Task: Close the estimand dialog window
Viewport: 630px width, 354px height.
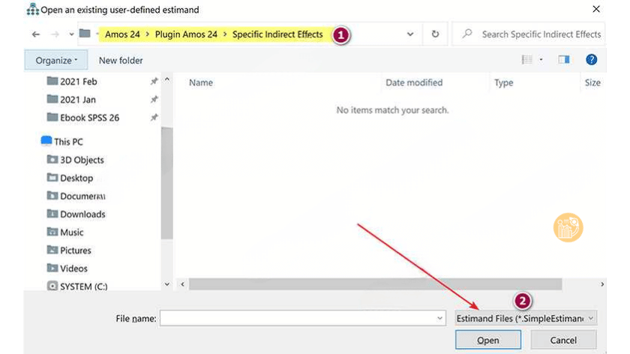Action: (x=596, y=9)
